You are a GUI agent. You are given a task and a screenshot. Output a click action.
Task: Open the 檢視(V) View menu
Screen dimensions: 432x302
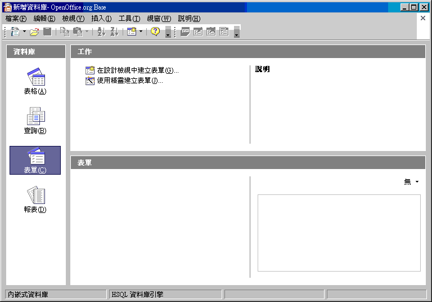(73, 19)
